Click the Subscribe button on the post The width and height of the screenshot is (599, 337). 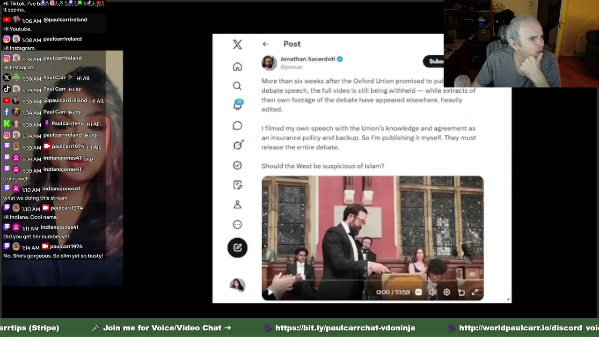coord(433,61)
